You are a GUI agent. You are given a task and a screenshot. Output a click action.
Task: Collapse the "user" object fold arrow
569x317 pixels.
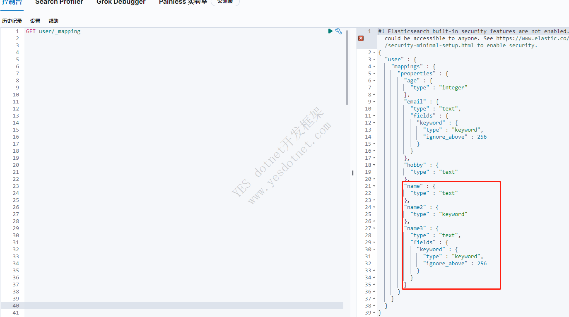point(374,60)
